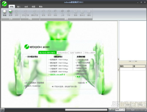Select the 在线LOGO设计 tab
The image size is (147, 112).
63,53
